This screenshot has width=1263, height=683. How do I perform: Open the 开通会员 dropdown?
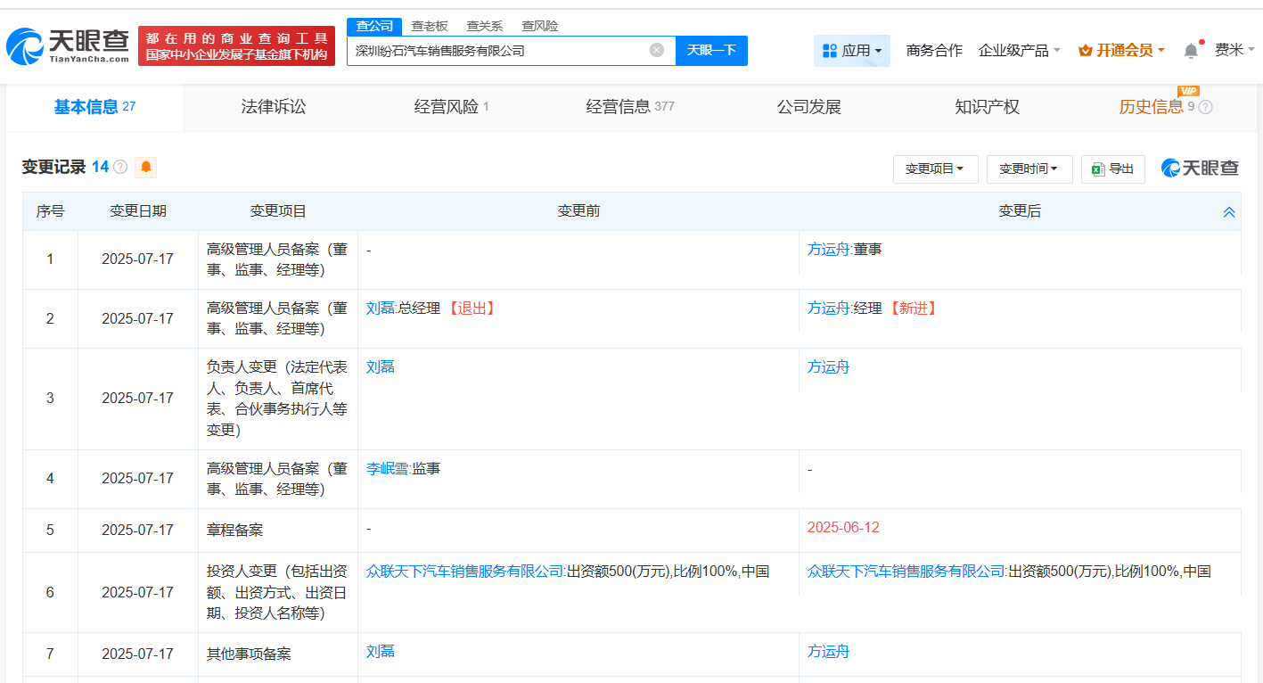pos(1121,51)
